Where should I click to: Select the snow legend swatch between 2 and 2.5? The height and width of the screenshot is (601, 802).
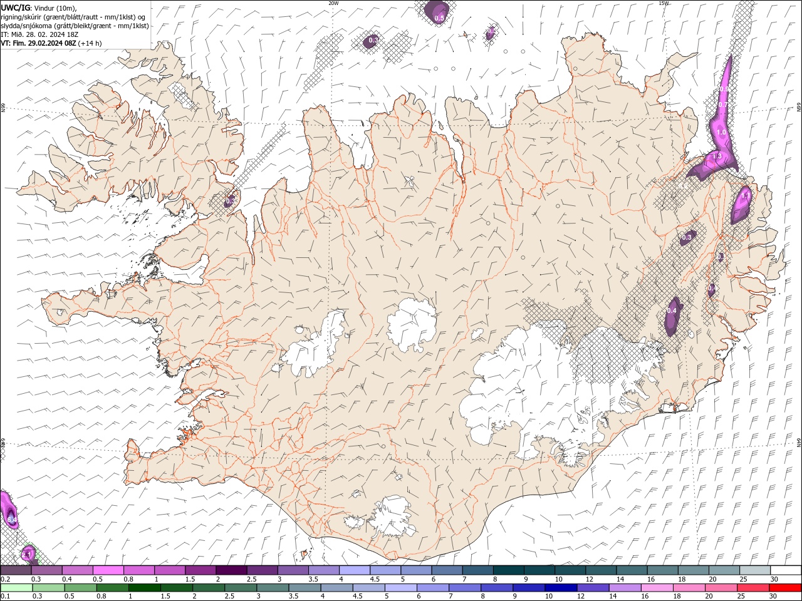pos(231,570)
